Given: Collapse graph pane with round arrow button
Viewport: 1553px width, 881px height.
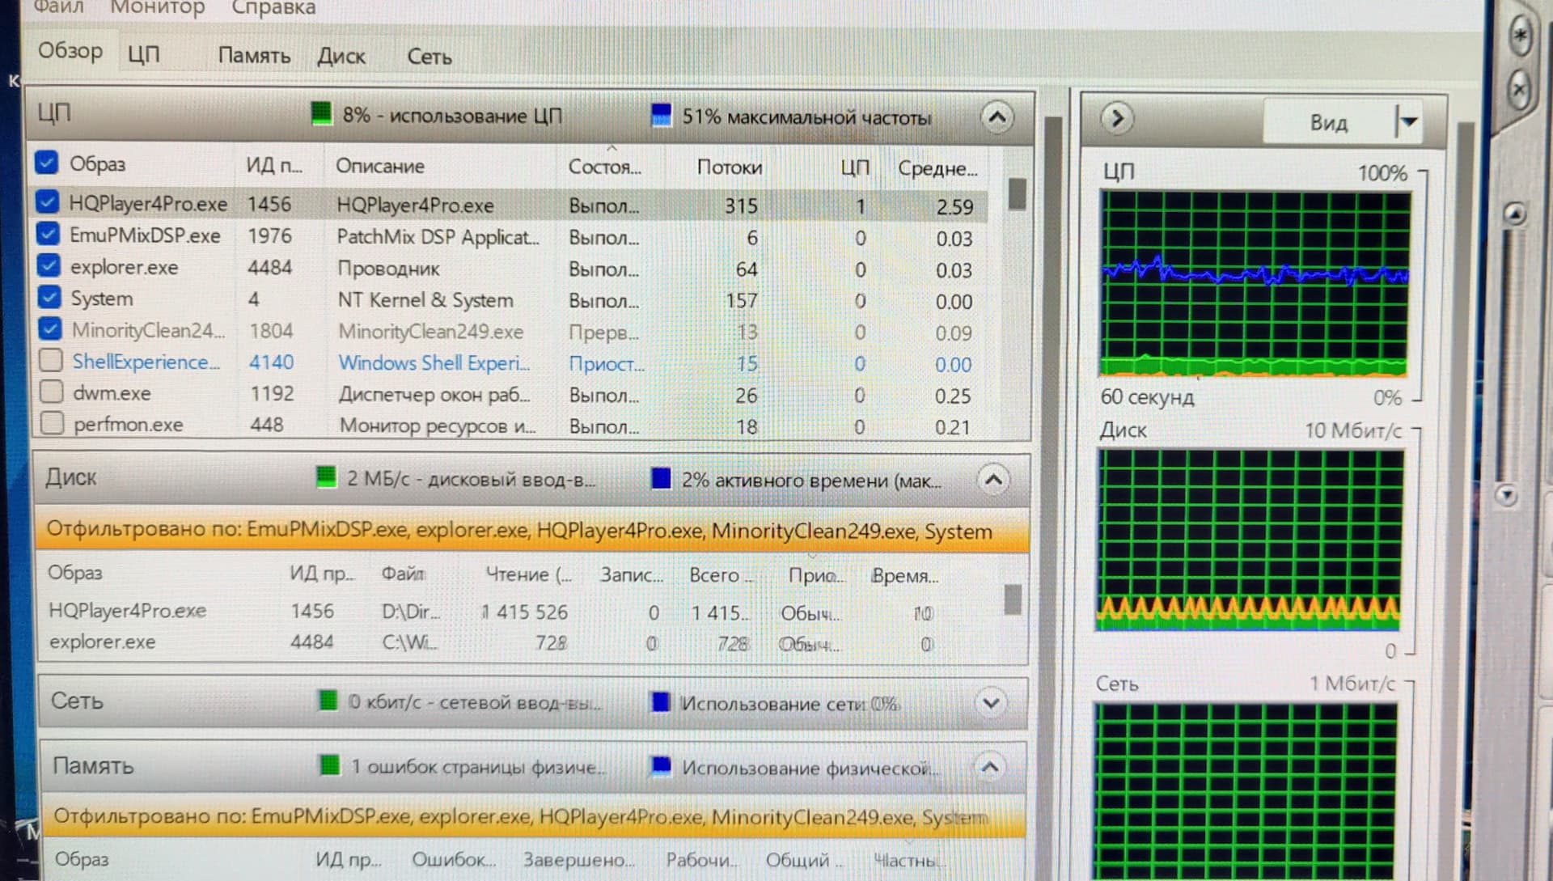Looking at the screenshot, I should click(1117, 119).
